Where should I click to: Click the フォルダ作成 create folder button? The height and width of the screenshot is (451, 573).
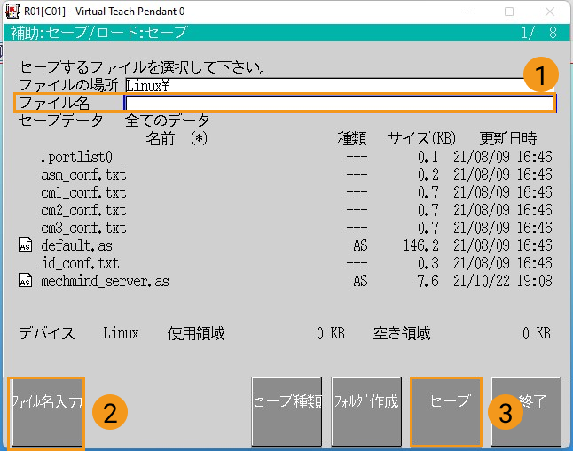pyautogui.click(x=366, y=412)
